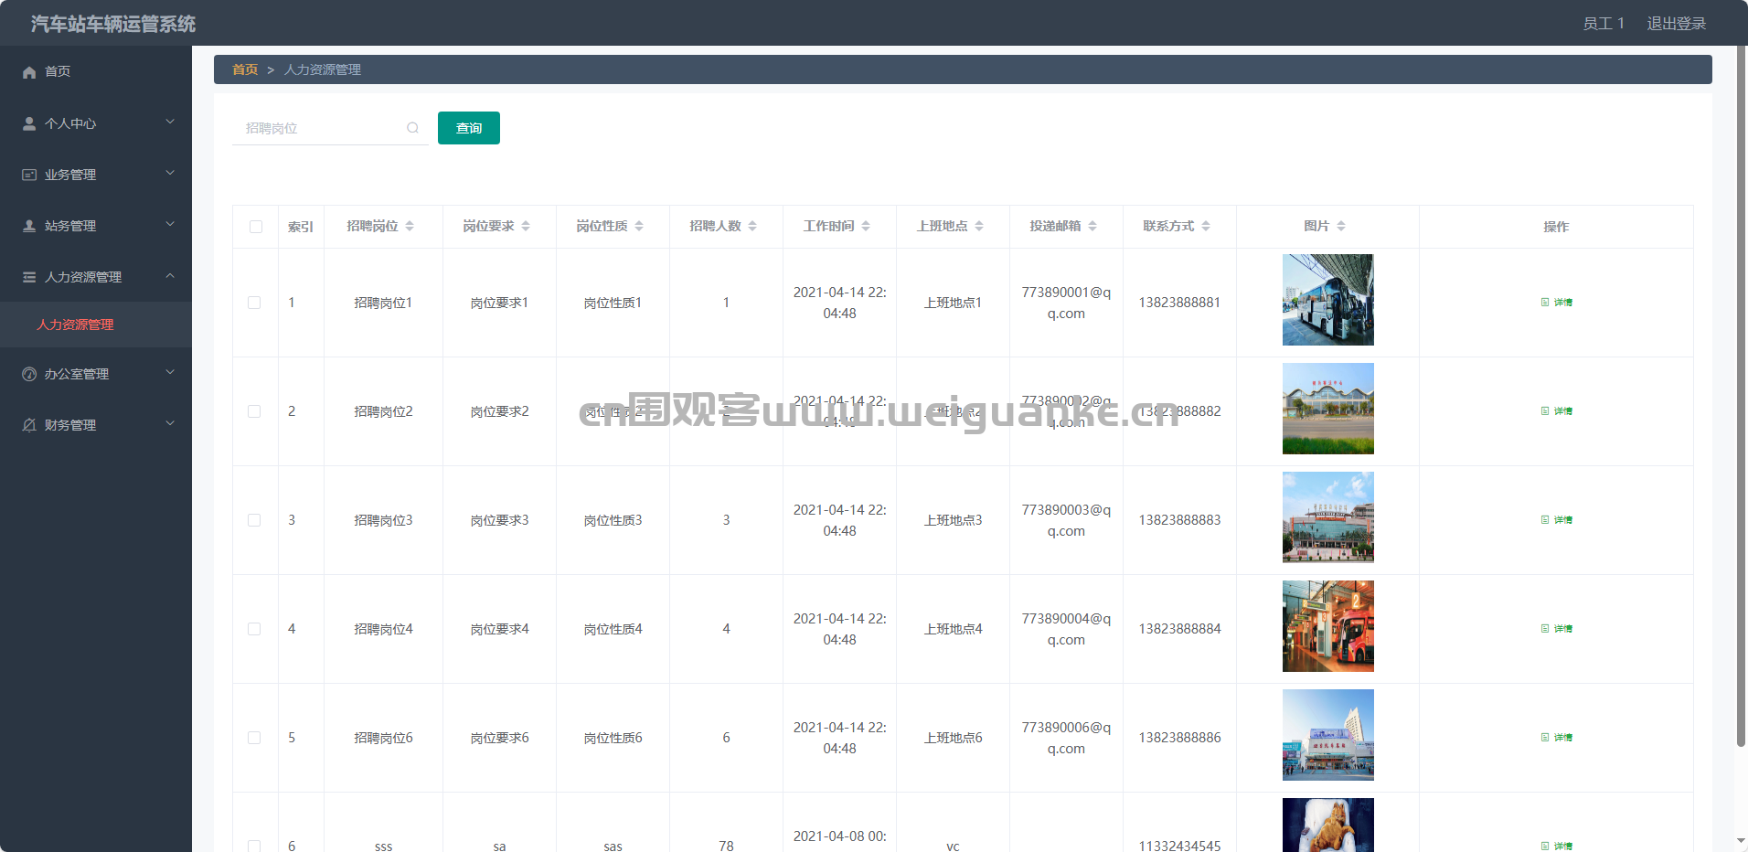1748x852 pixels.
Task: Open the 个人中心 menu item
Action: [x=96, y=123]
